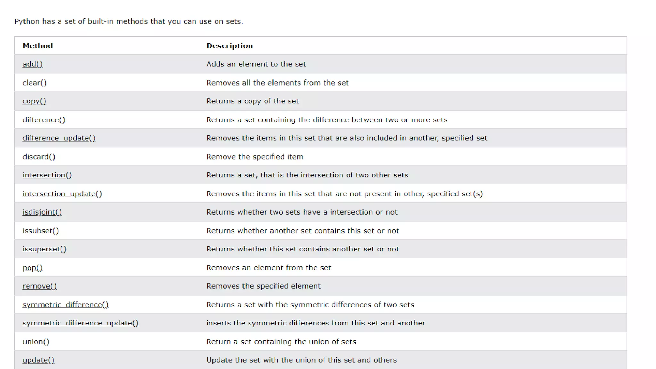Open the intersection() method link
Image resolution: width=656 pixels, height=369 pixels.
pos(47,175)
